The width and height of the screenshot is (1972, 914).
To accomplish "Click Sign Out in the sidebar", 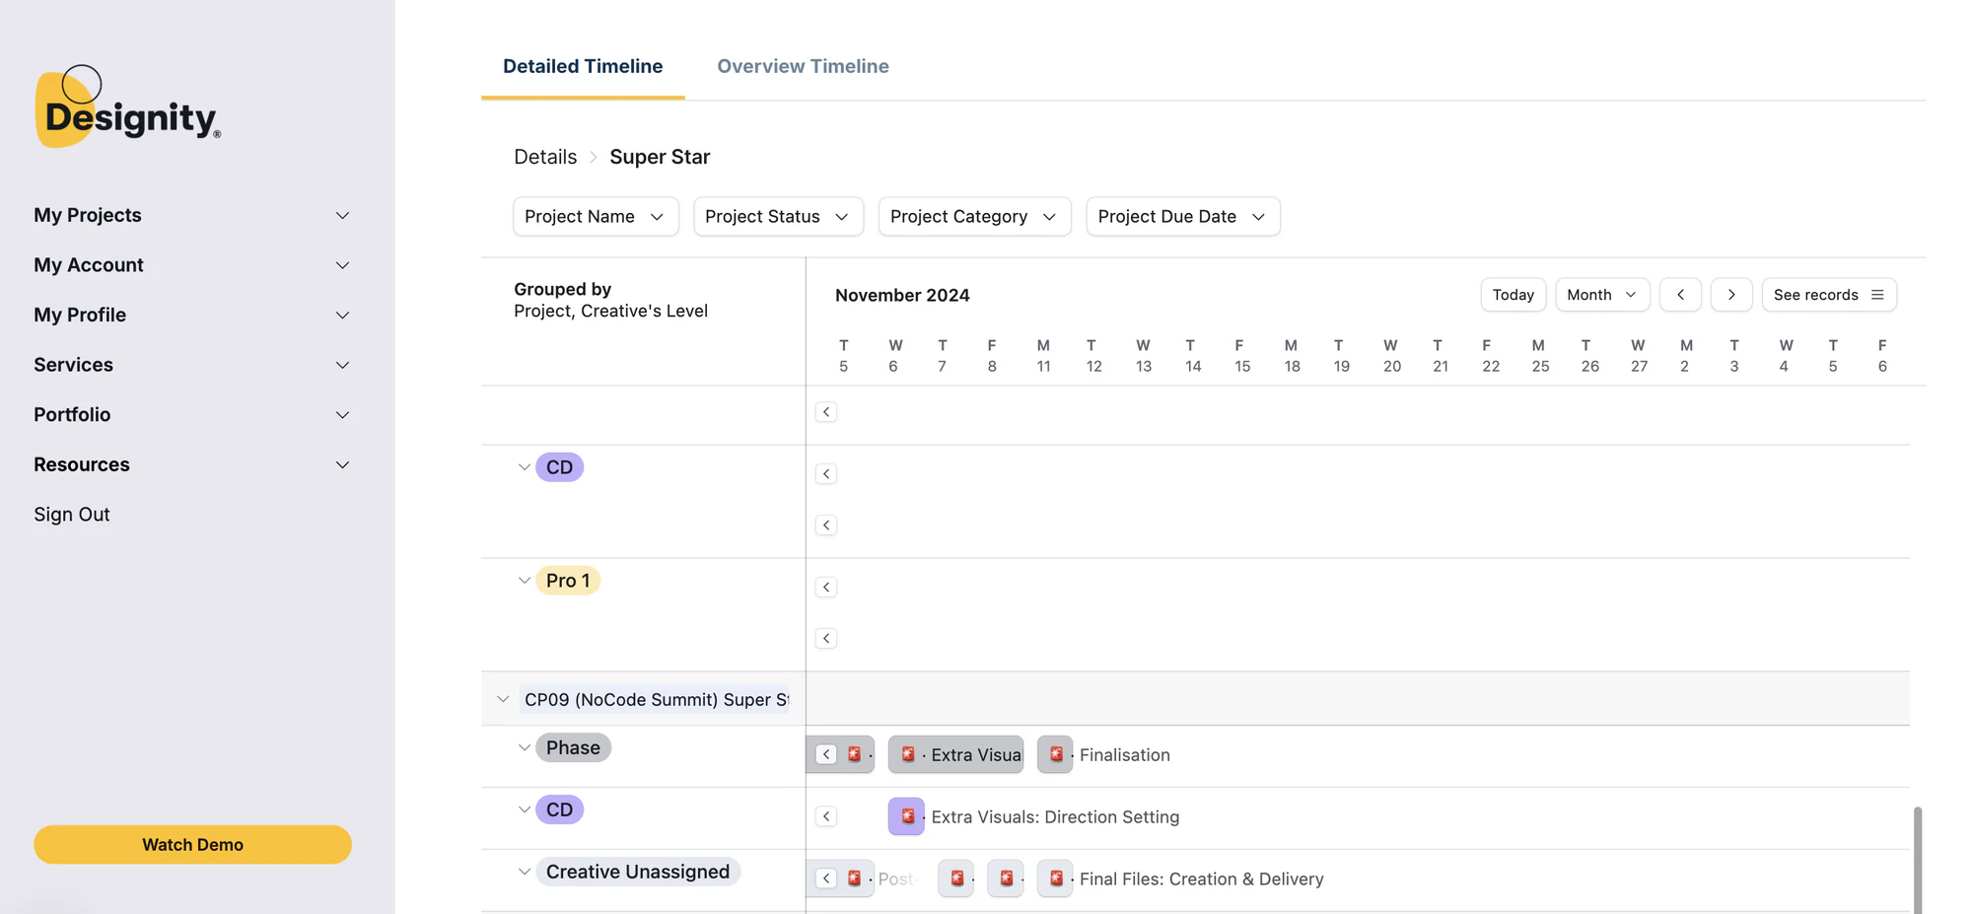I will tap(72, 515).
